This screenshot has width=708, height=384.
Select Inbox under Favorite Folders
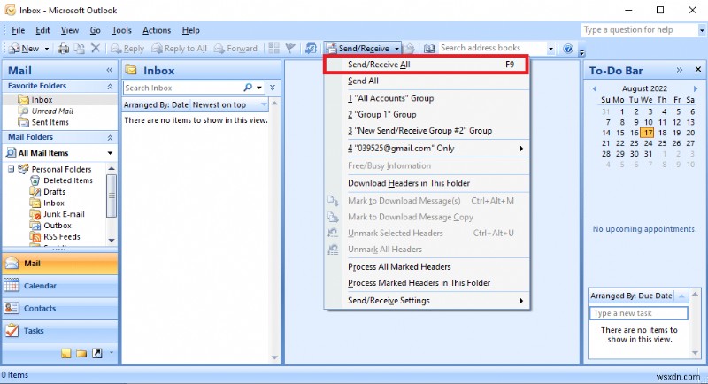pyautogui.click(x=42, y=100)
